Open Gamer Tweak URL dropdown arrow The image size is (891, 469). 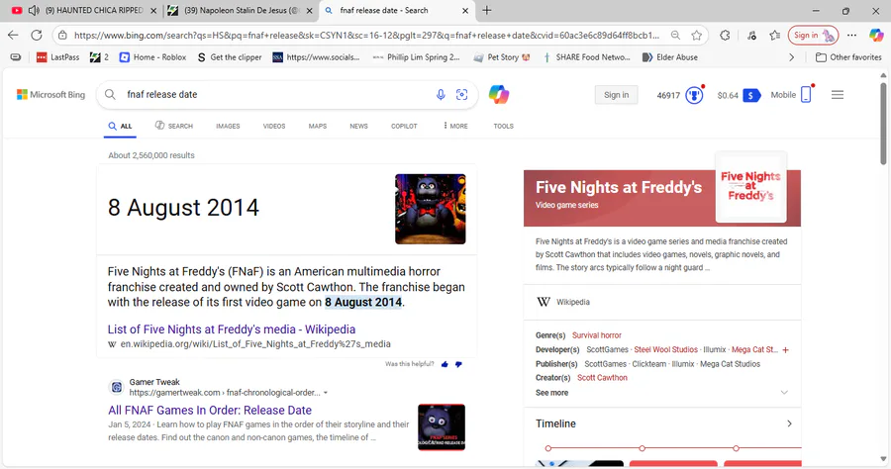[326, 393]
